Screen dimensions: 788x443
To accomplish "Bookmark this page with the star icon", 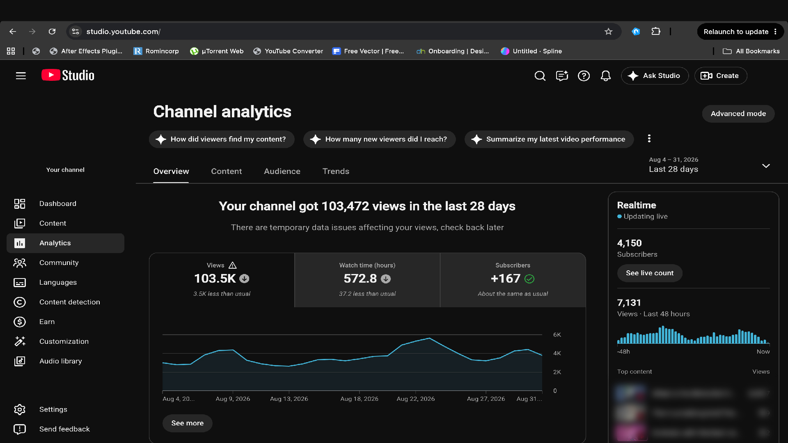I will (608, 32).
